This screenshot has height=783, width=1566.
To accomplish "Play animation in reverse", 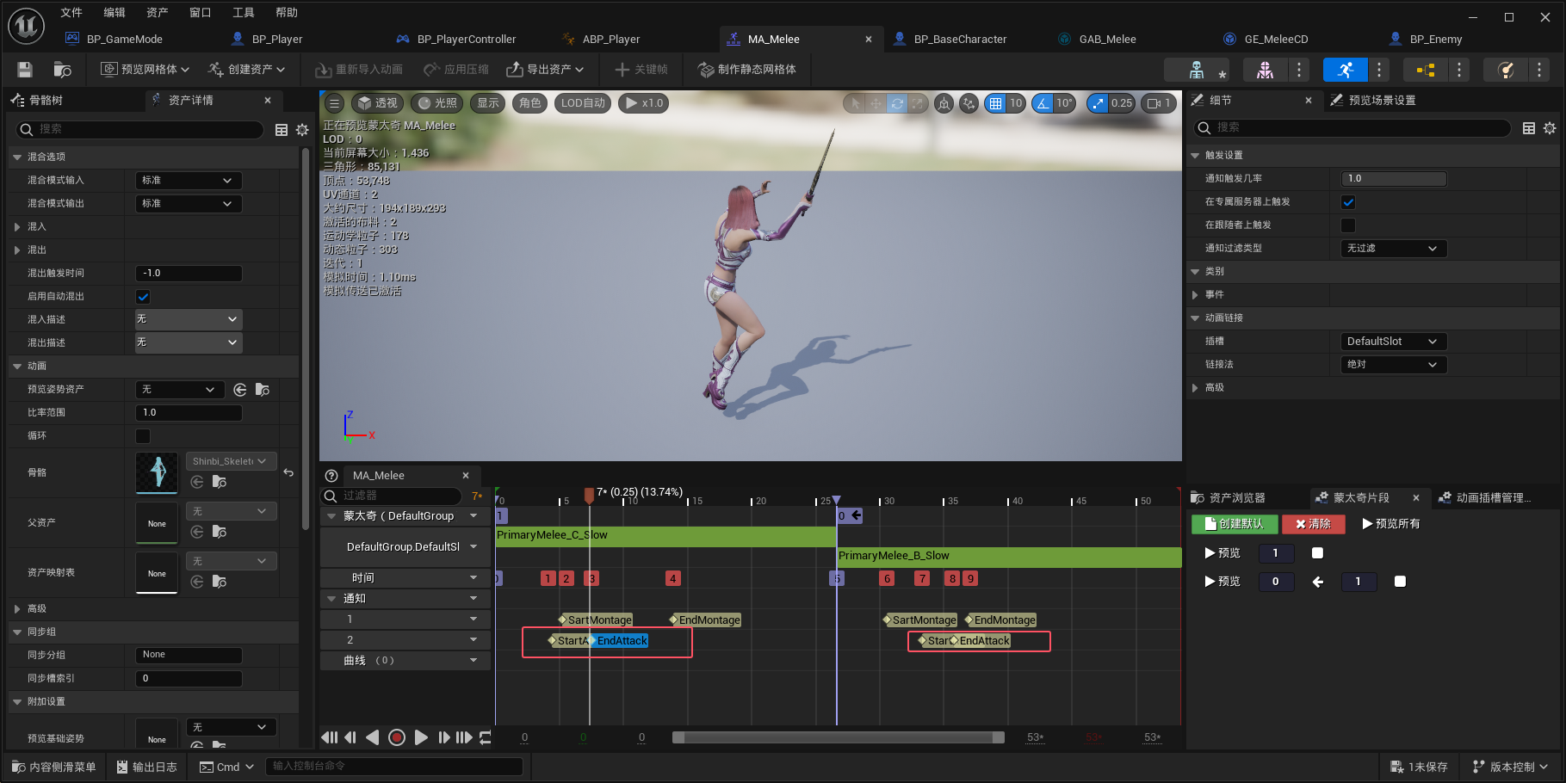I will (x=373, y=737).
